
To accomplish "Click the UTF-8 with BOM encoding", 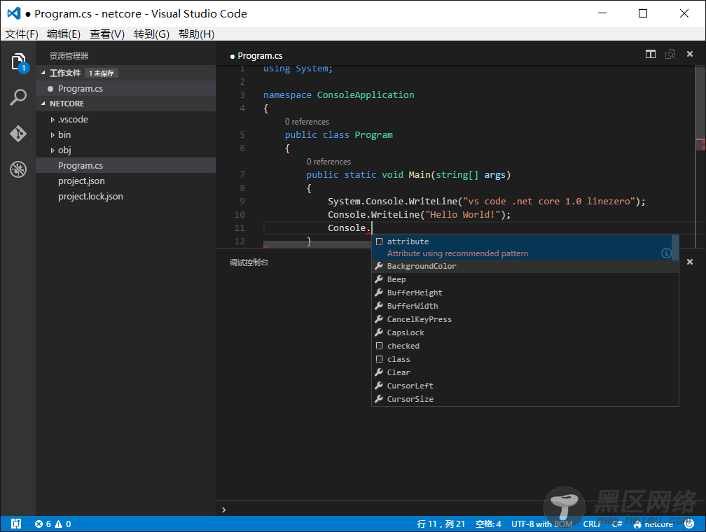I will click(x=541, y=524).
